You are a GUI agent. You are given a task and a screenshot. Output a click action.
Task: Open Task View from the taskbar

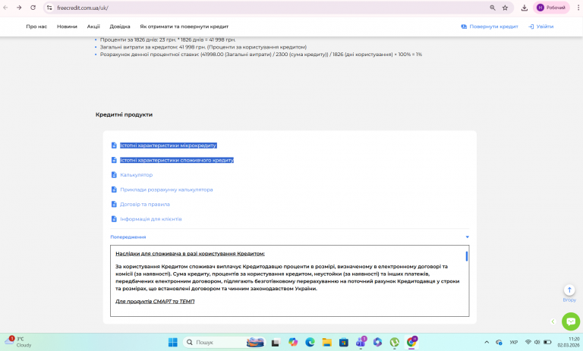(x=275, y=342)
